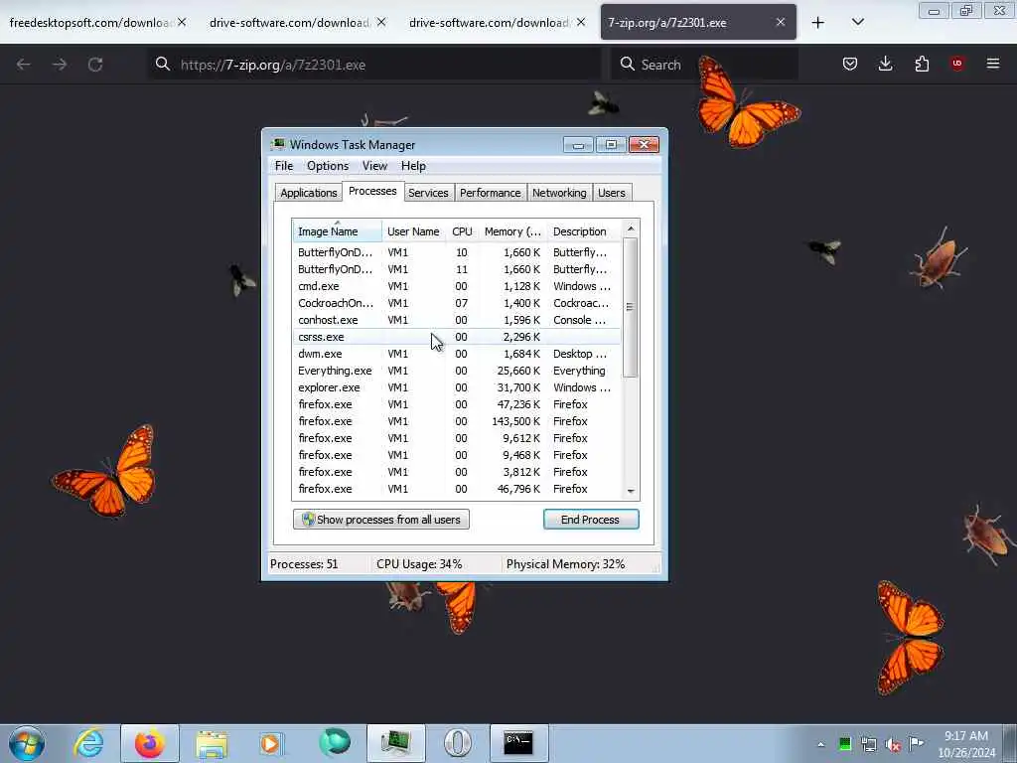Select the Everything.exe process row
The height and width of the screenshot is (763, 1017).
coord(456,371)
